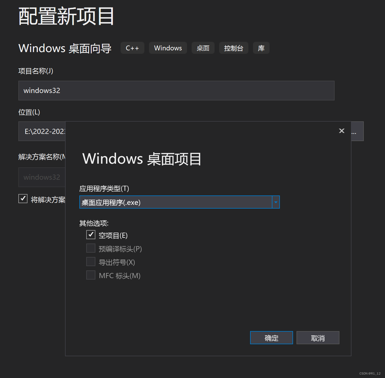Check the MFC 标头(M) option
Screen dimensions: 385x378
click(91, 275)
